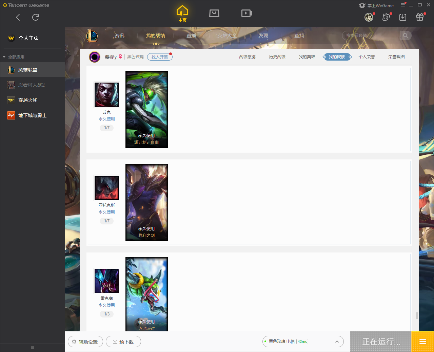The width and height of the screenshot is (434, 352).
Task: Open the yellow game options menu
Action: click(x=423, y=342)
